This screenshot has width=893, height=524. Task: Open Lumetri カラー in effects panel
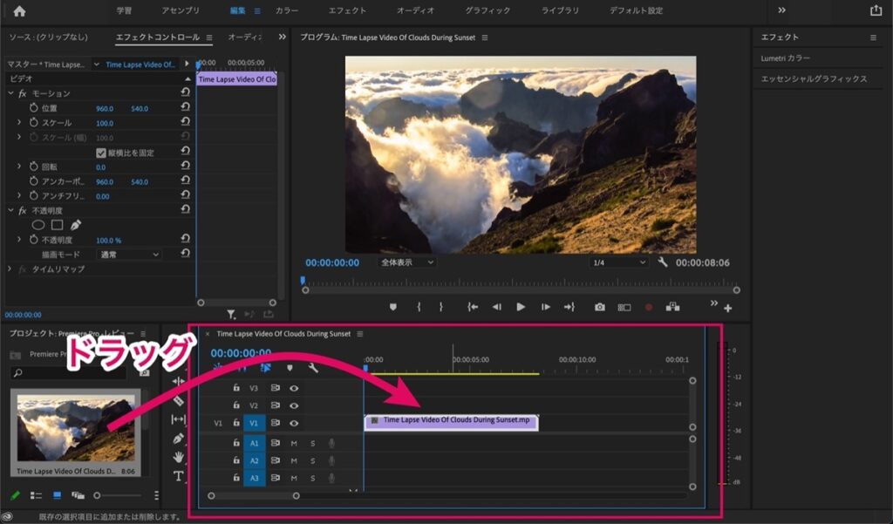tap(786, 58)
